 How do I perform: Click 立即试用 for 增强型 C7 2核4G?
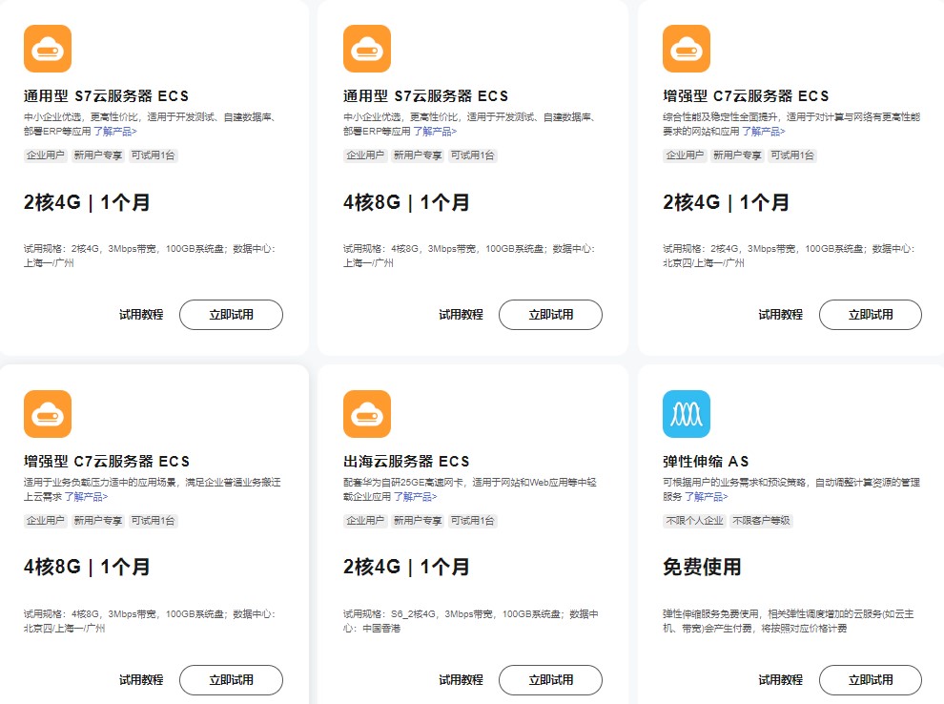(x=871, y=315)
